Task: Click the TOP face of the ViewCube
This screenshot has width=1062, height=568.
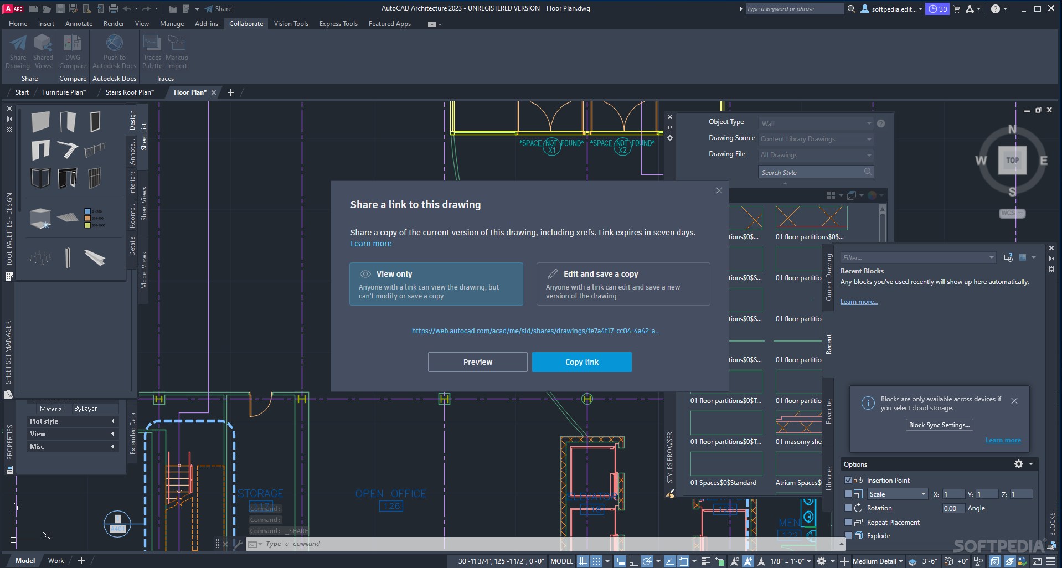Action: pyautogui.click(x=1012, y=160)
